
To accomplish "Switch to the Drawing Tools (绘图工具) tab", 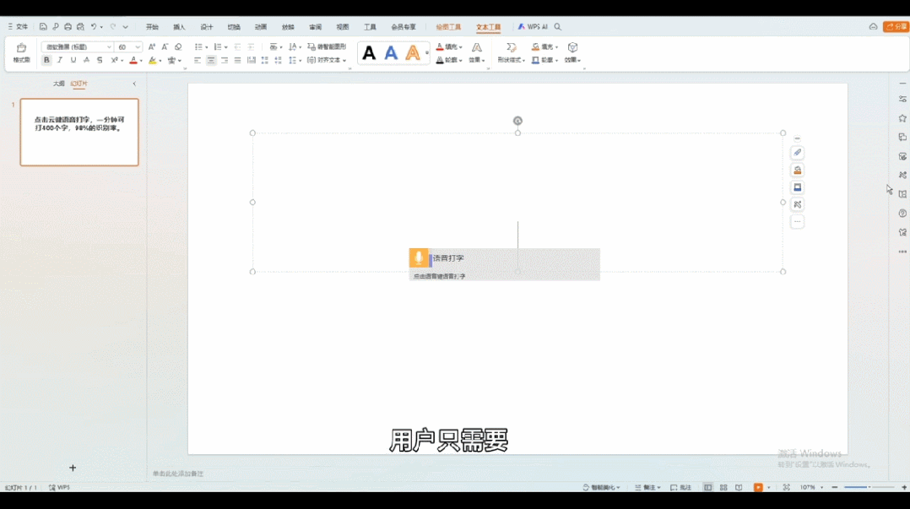I will coord(448,27).
